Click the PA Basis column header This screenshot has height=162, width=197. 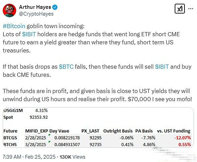[144, 131]
